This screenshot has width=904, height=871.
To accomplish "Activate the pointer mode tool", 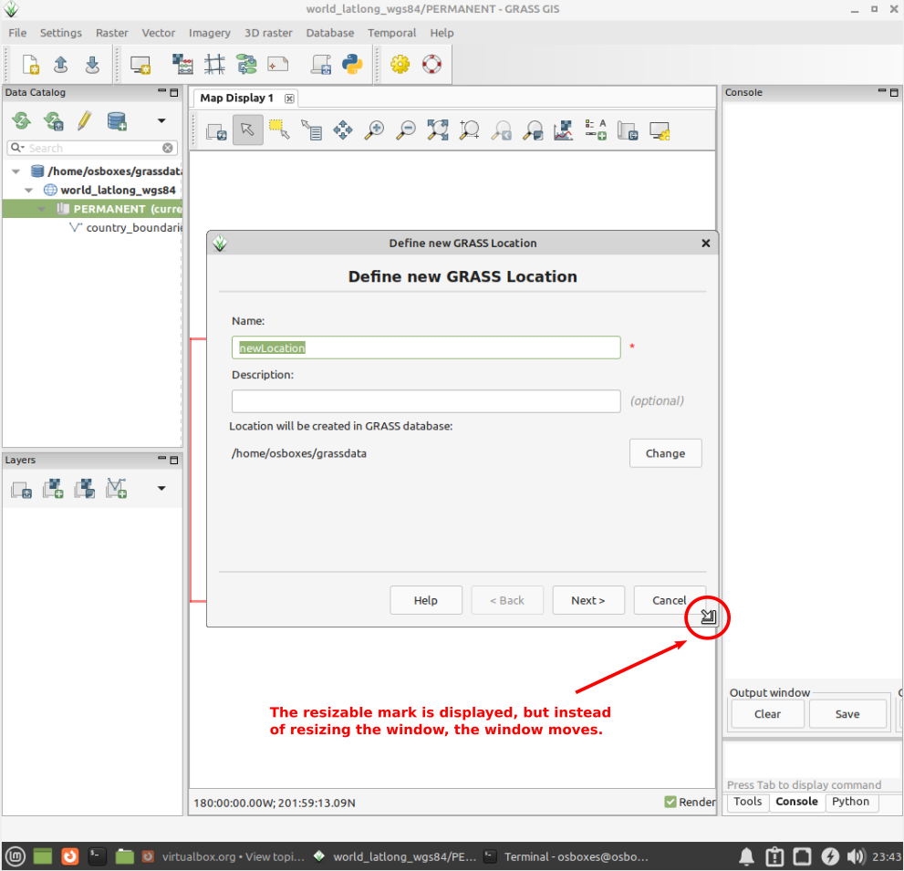I will point(247,130).
